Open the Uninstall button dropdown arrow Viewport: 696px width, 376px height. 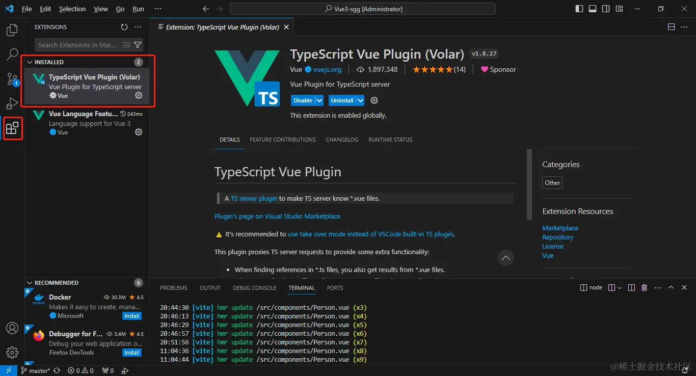[x=360, y=100]
